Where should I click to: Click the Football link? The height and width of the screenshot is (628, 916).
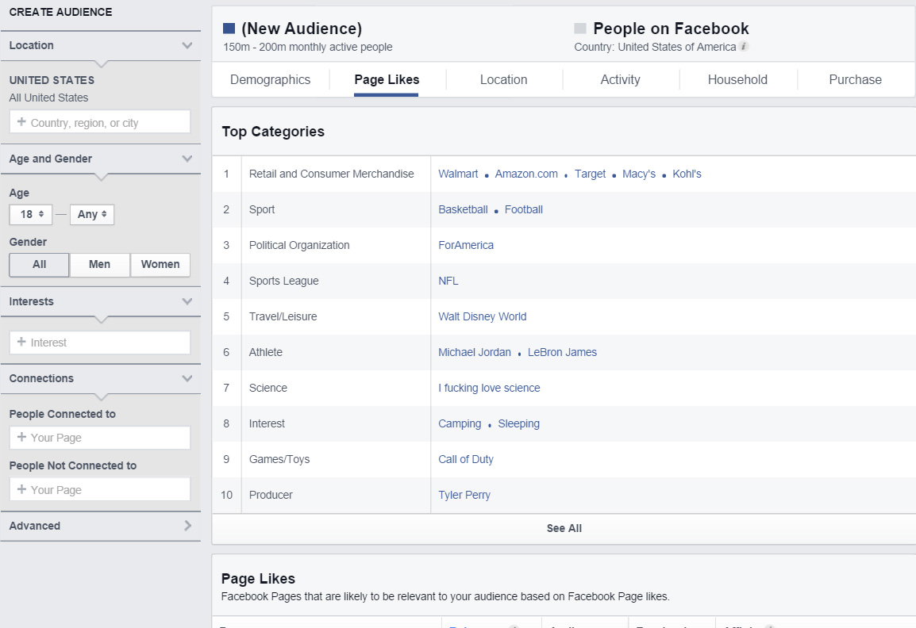(524, 209)
